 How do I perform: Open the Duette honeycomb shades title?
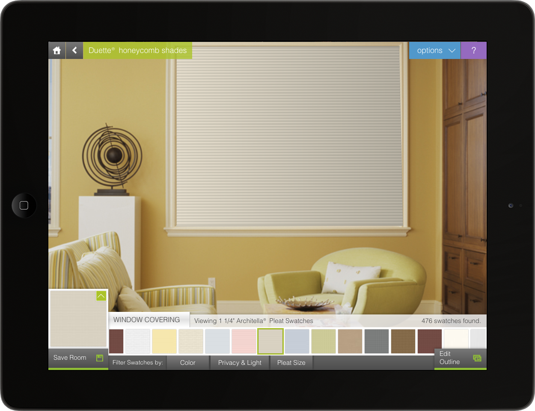[137, 50]
